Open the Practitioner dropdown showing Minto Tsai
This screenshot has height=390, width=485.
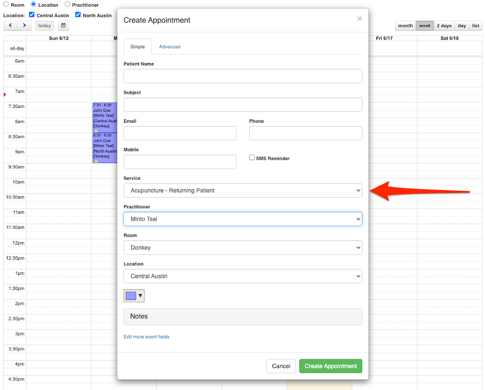pos(242,219)
